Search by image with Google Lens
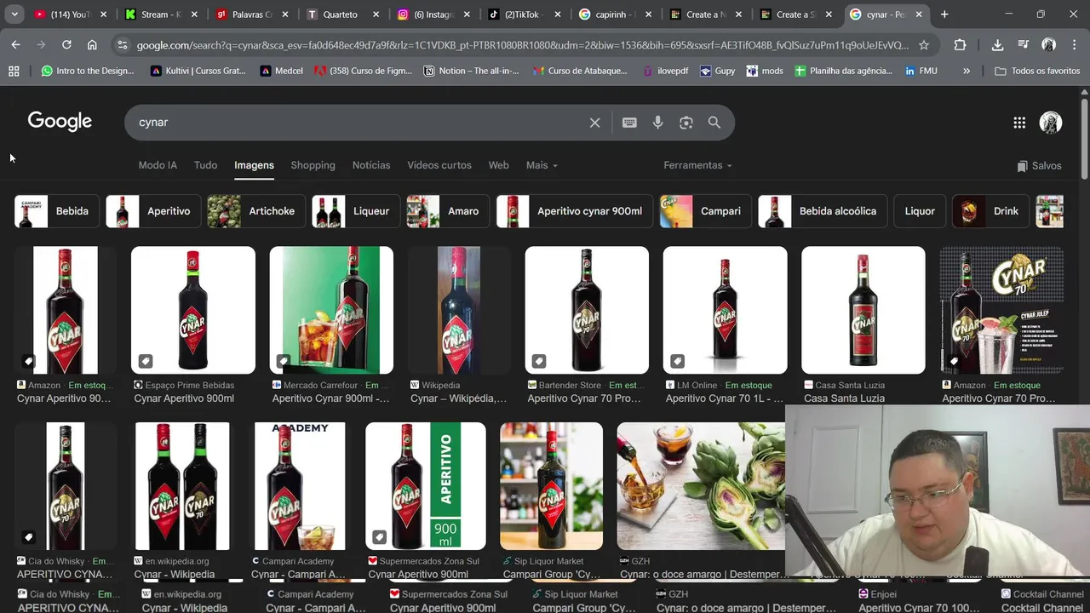Viewport: 1090px width, 613px height. 686,123
